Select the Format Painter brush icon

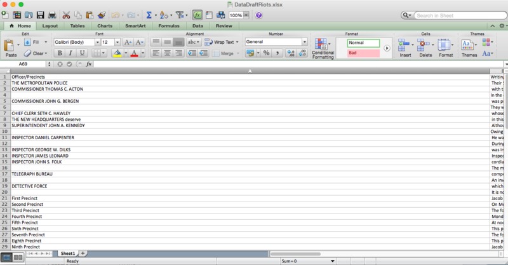tap(102, 15)
